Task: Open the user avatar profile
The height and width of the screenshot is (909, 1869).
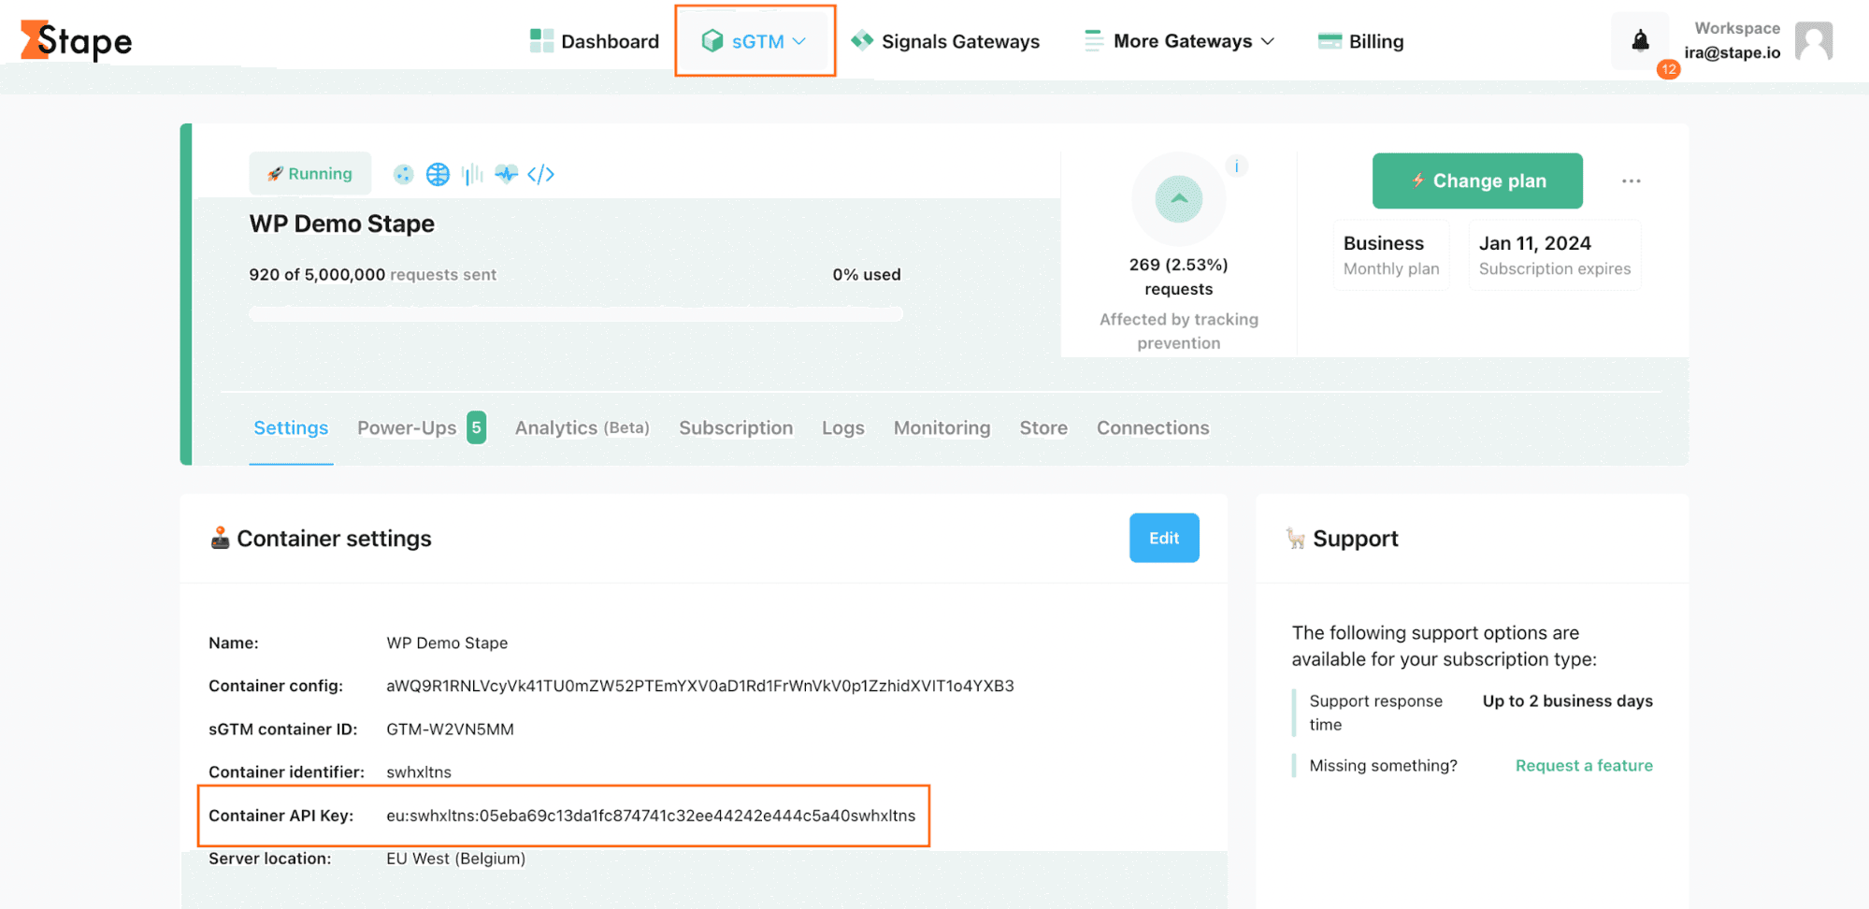Action: (x=1814, y=41)
